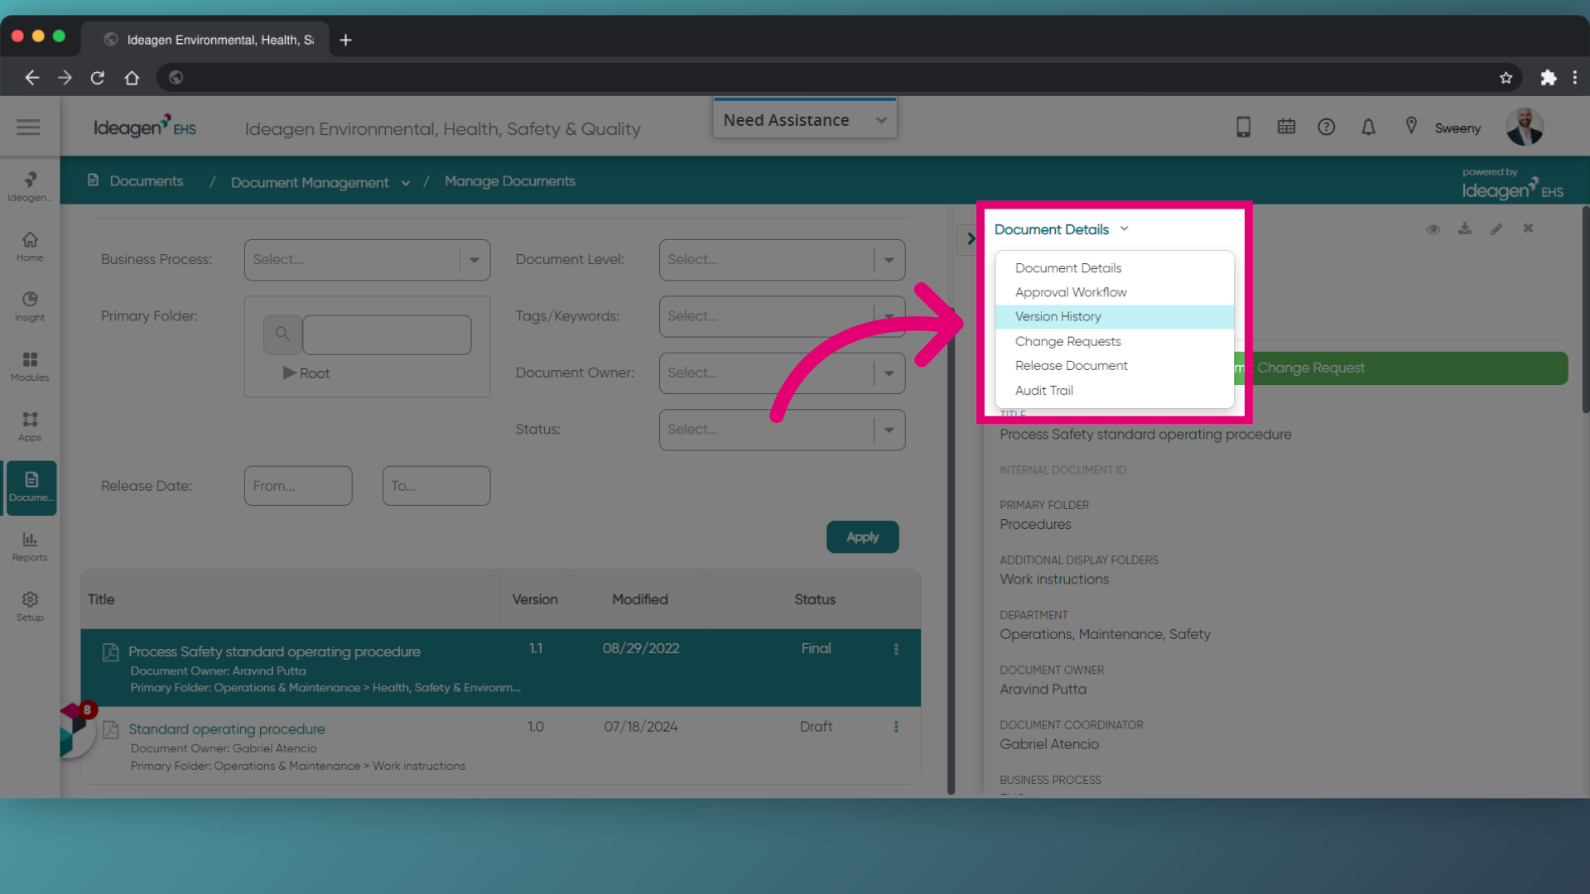Toggle the view eye icon in details panel

tap(1433, 229)
